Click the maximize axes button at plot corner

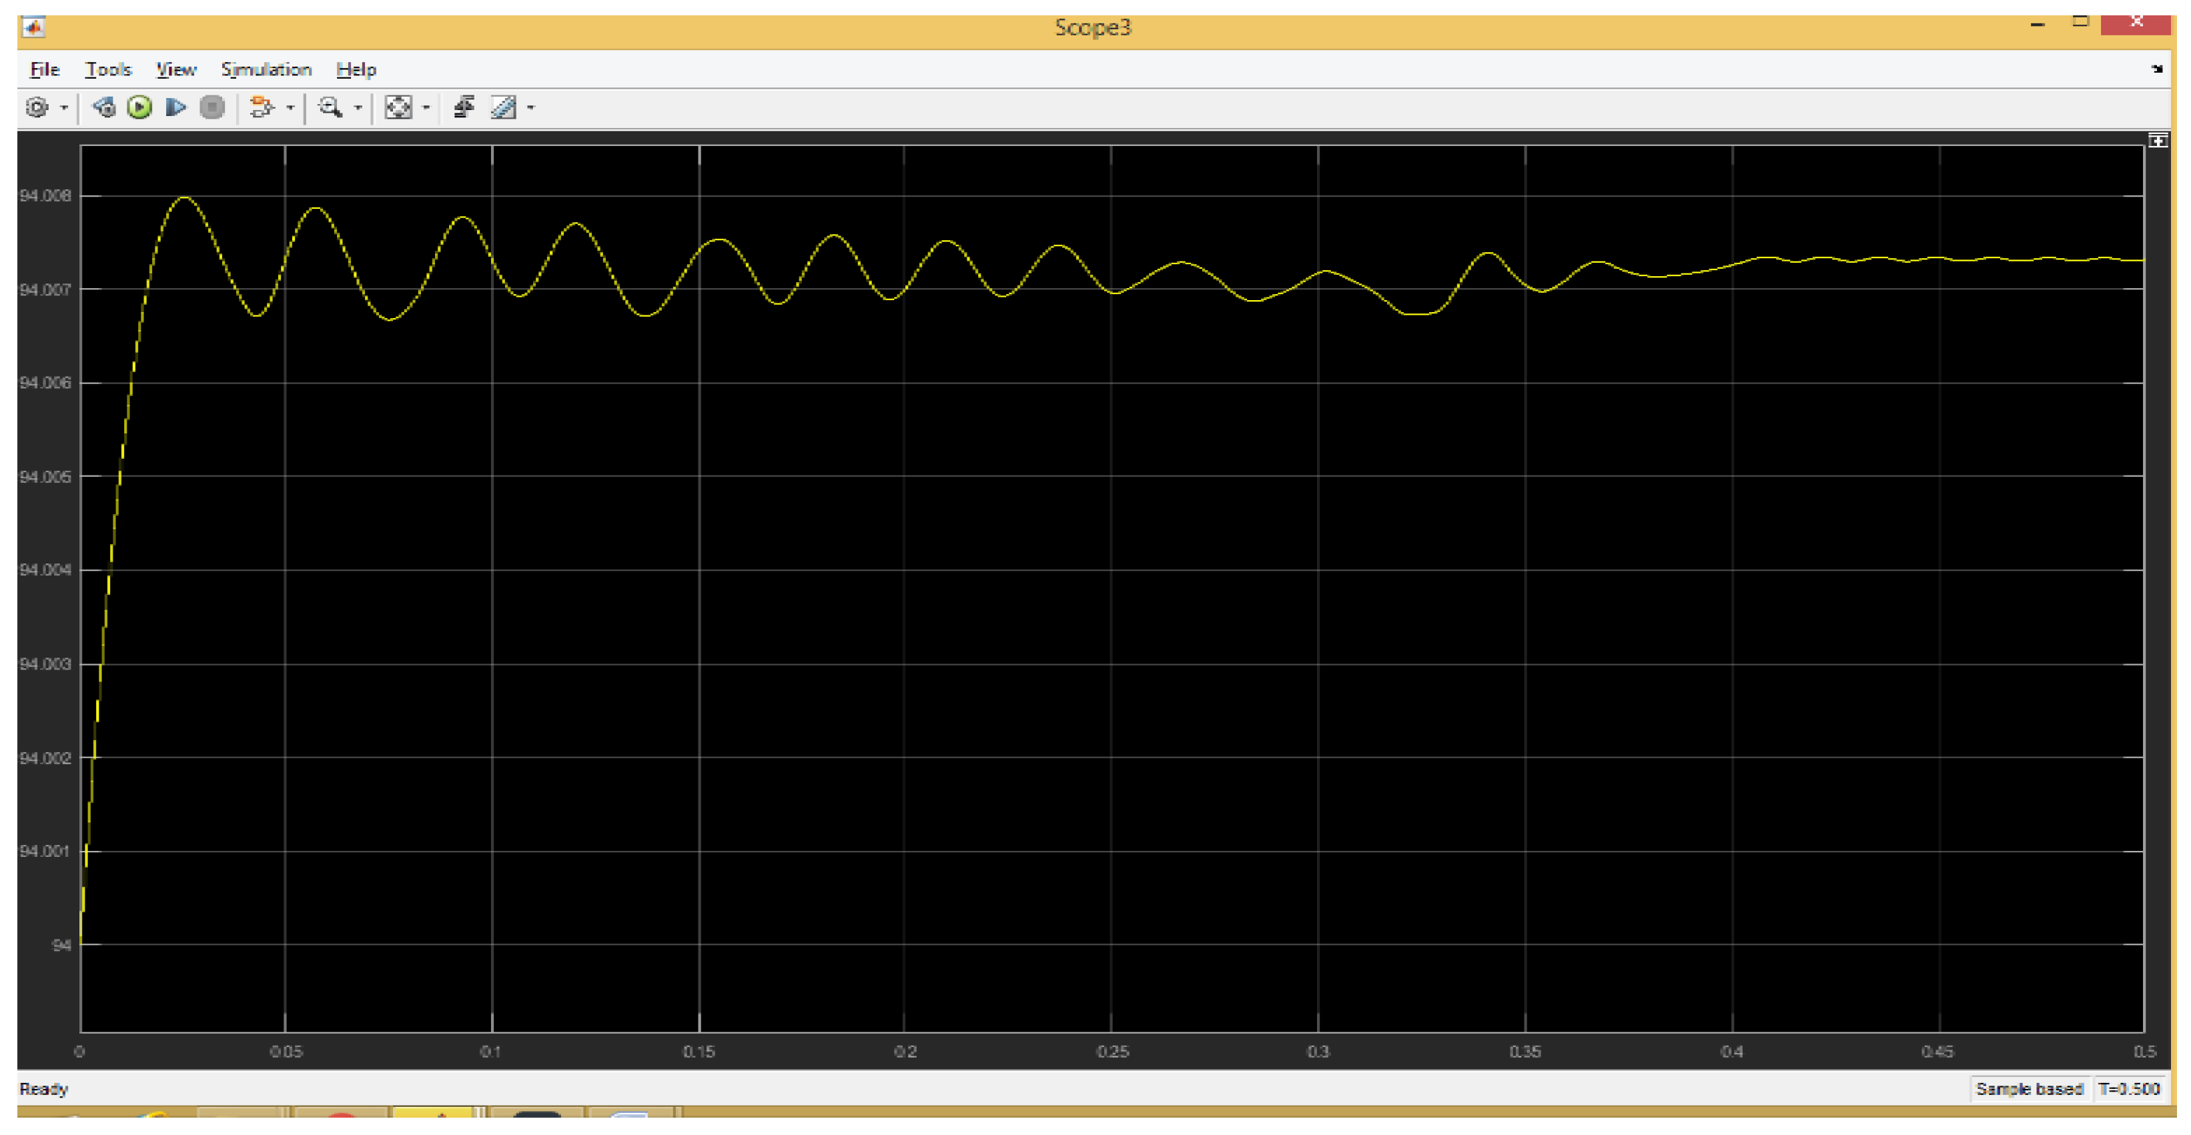2158,141
